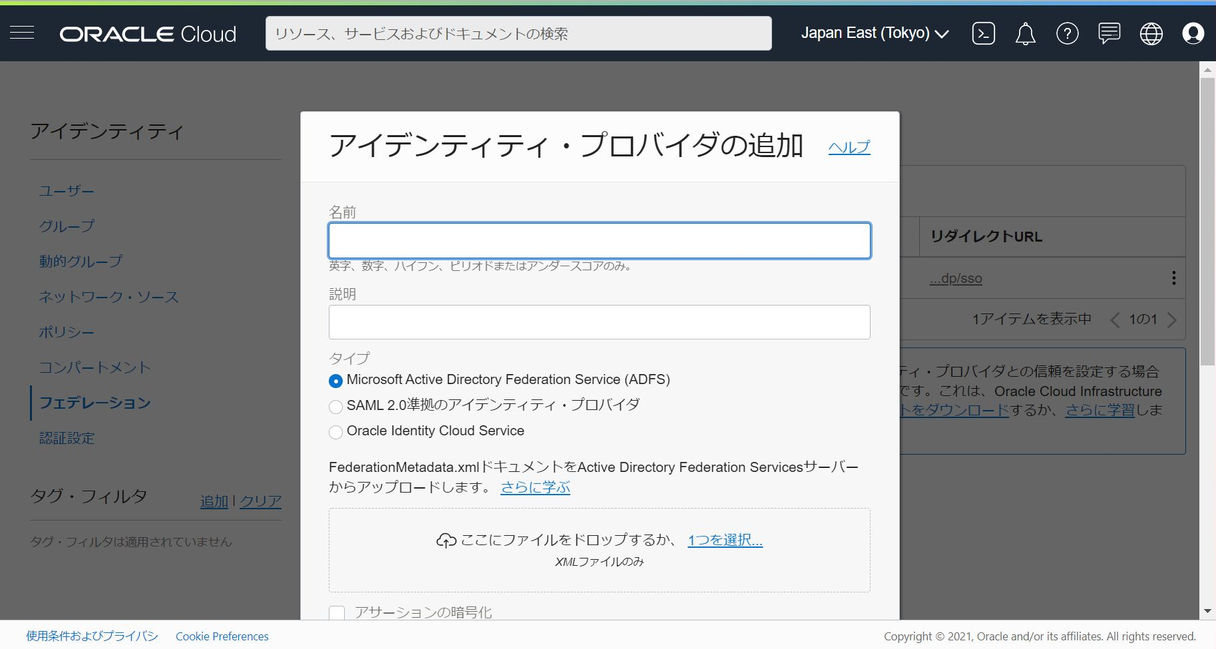Screen dimensions: 1216x649
Task: Open Cookie Preferences in the footer
Action: (x=222, y=636)
